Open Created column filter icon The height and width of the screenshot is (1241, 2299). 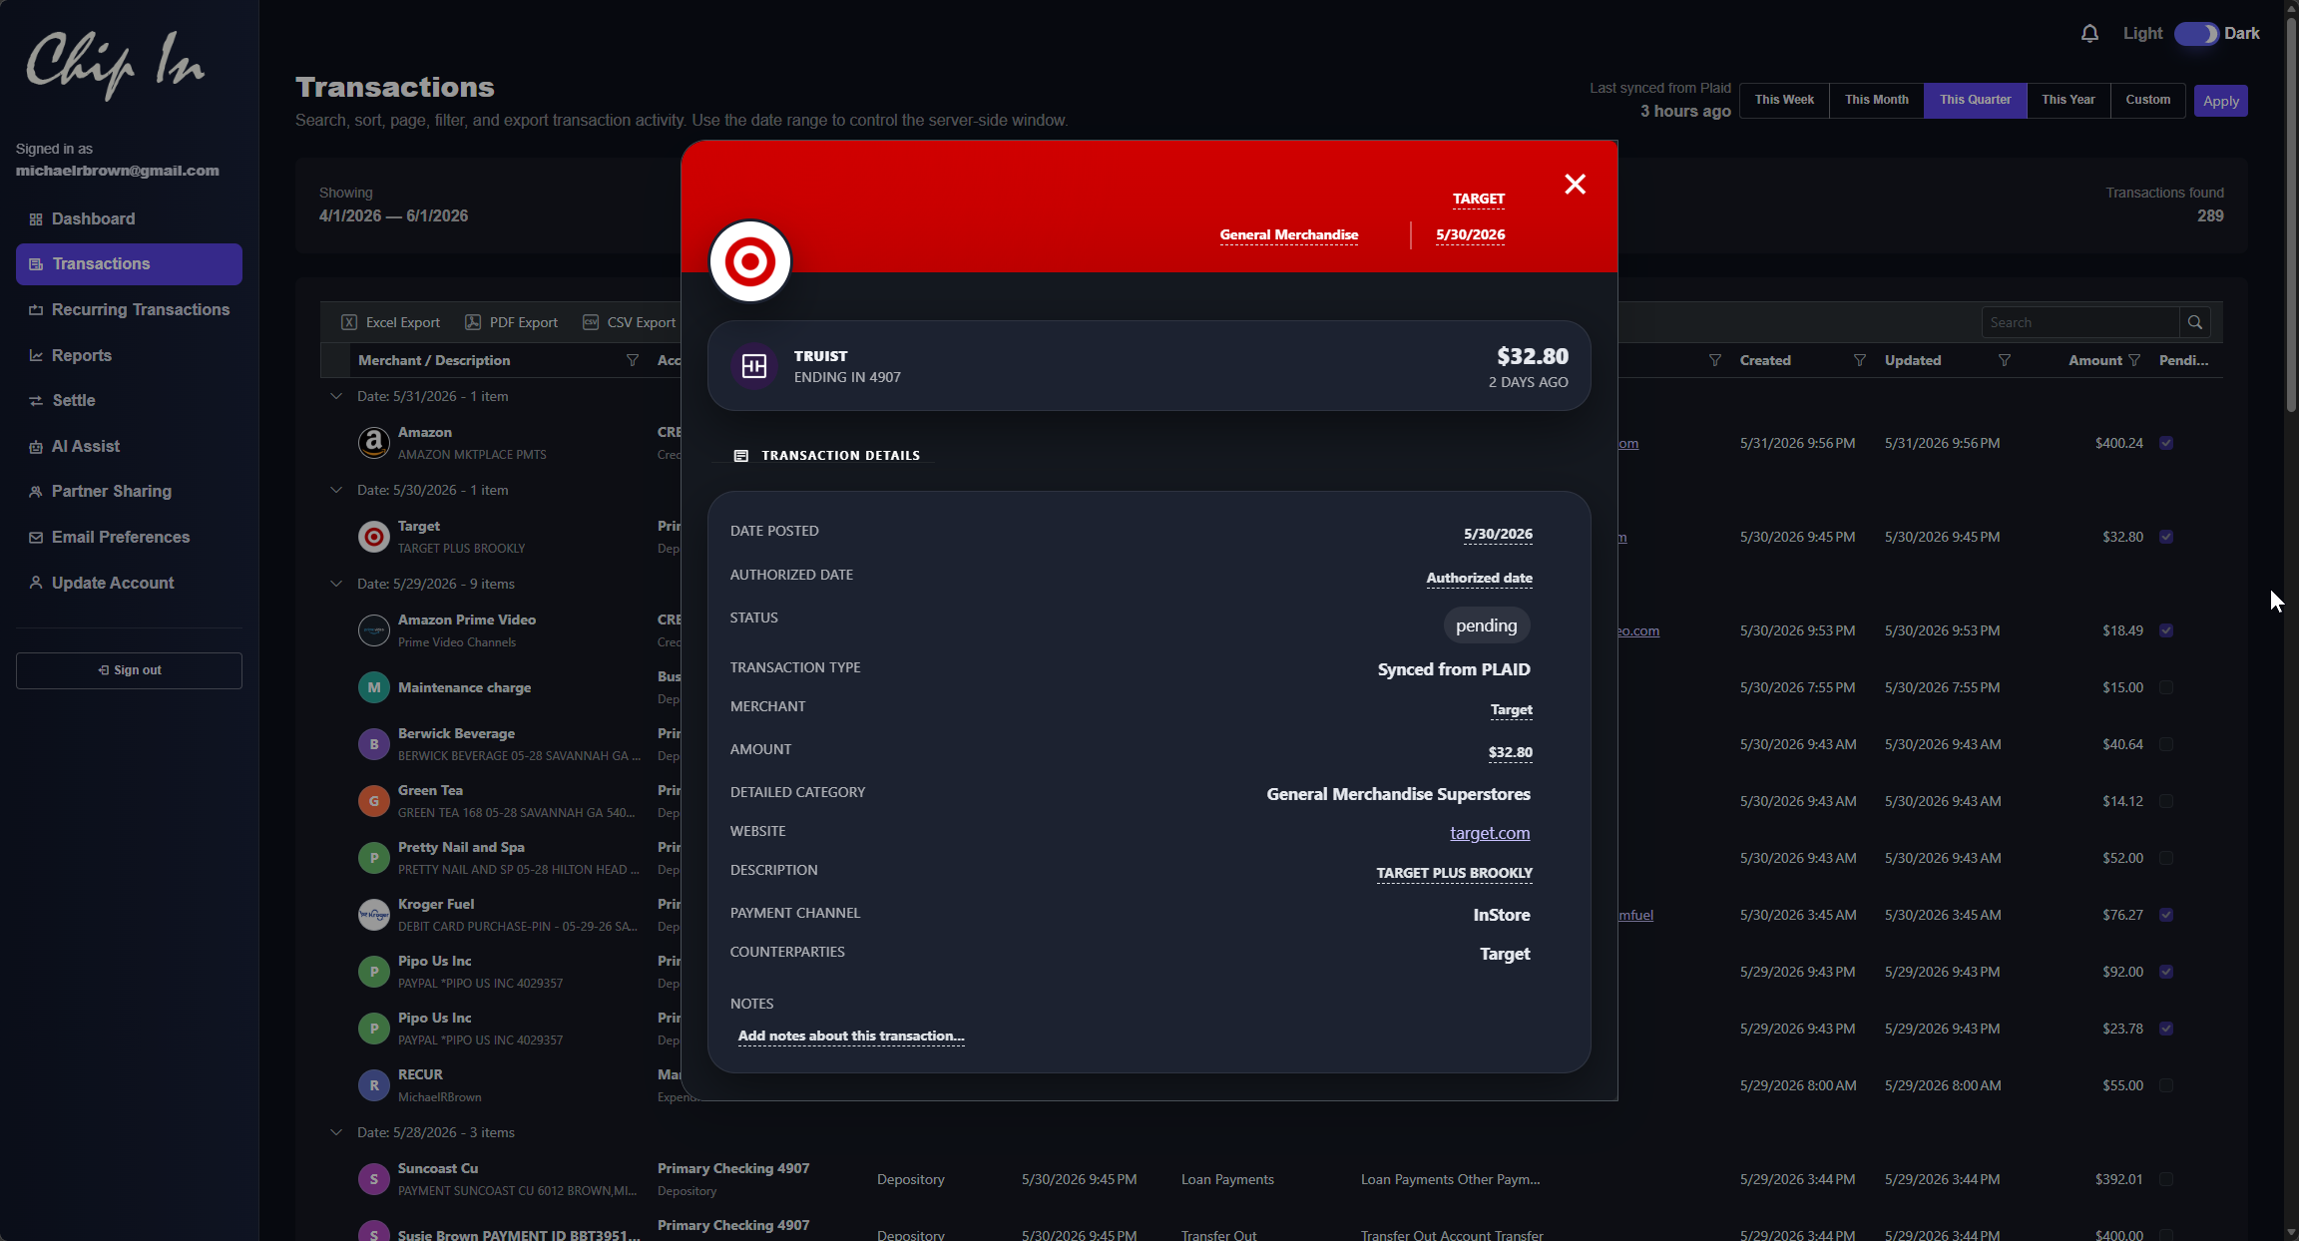[x=1860, y=360]
